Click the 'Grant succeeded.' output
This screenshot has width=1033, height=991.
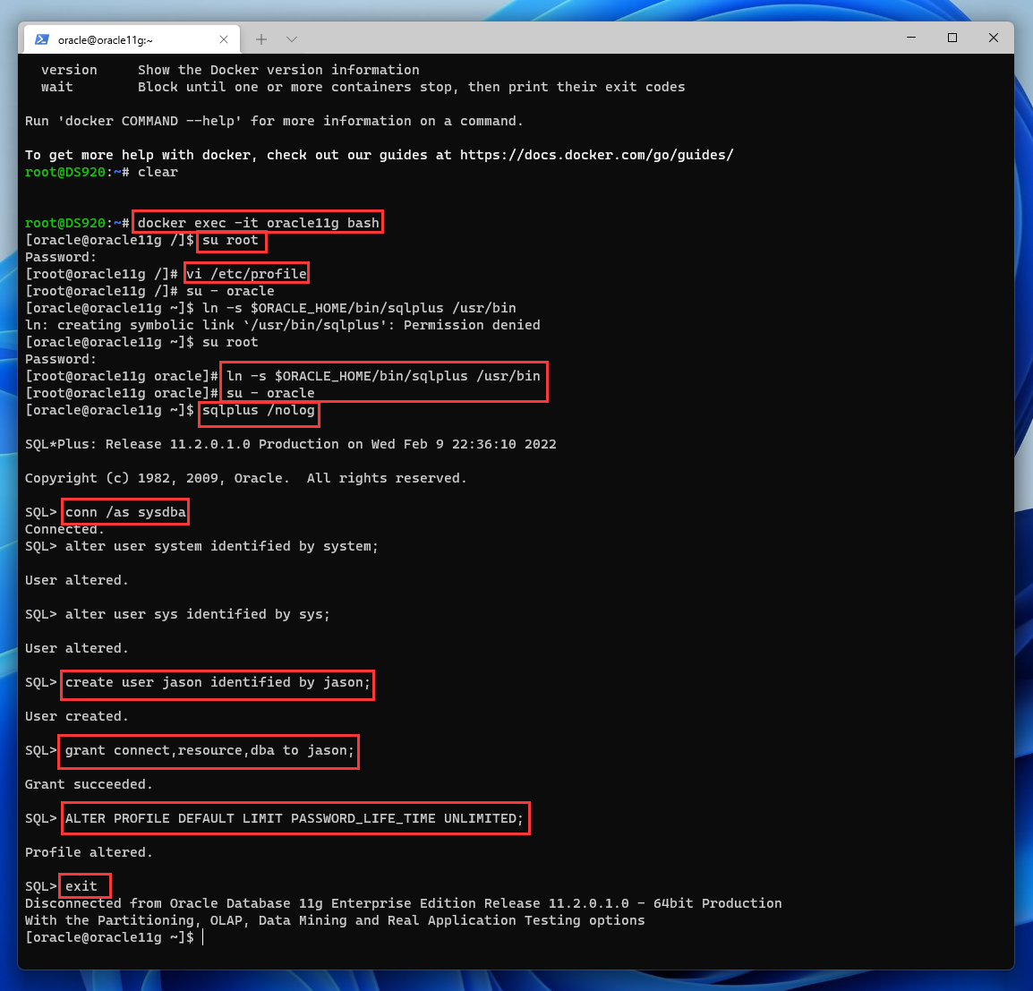[89, 784]
